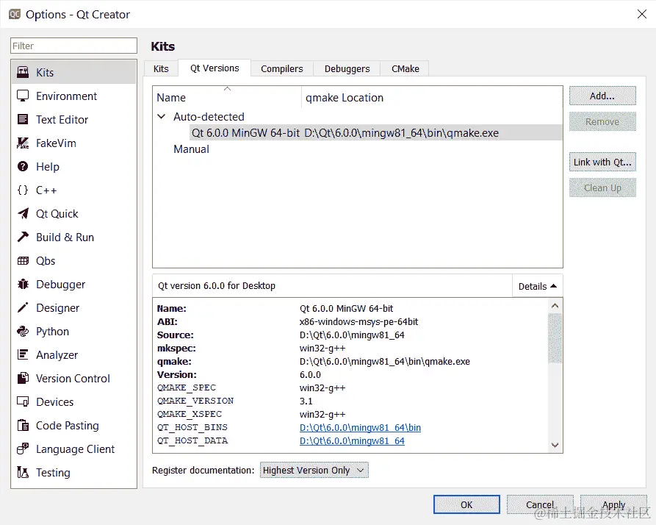Open the Testing flask icon
This screenshot has width=656, height=525.
(23, 472)
